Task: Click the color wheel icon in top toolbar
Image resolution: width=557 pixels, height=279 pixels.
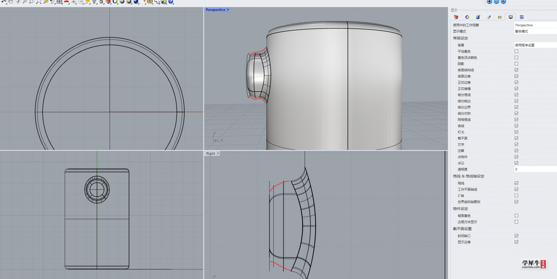Action: [x=115, y=2]
